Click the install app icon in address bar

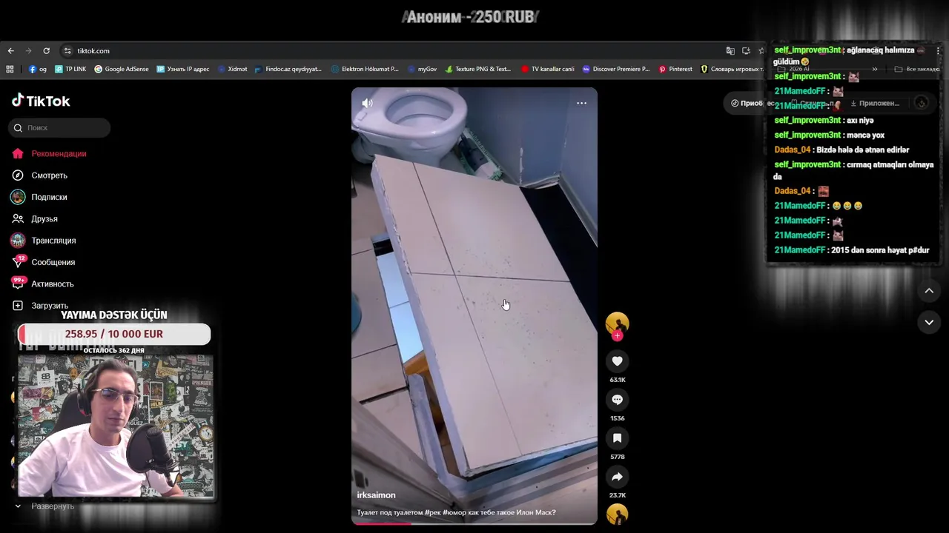pyautogui.click(x=746, y=51)
